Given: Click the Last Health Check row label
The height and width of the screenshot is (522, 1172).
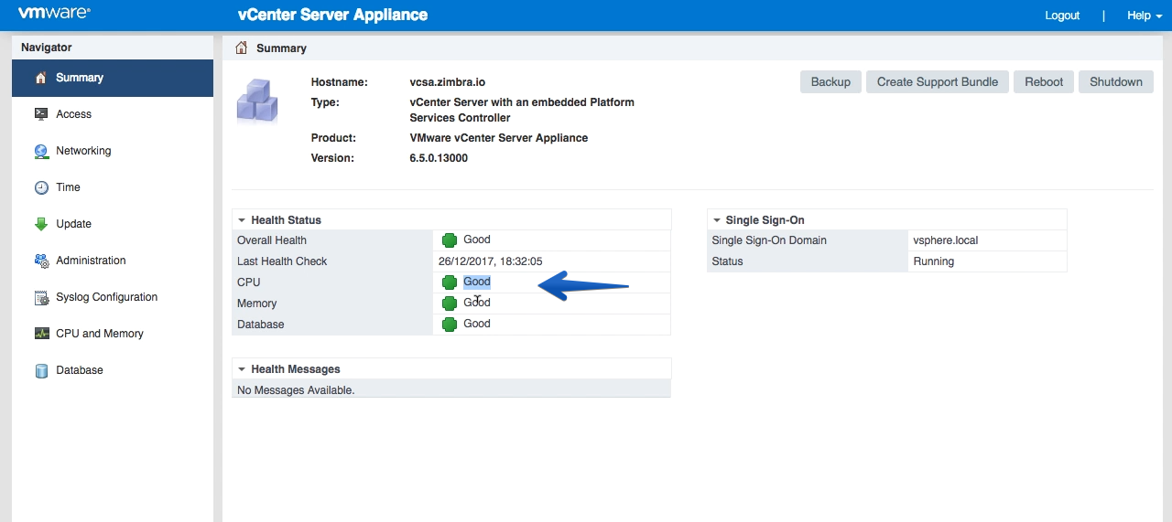Looking at the screenshot, I should point(282,261).
